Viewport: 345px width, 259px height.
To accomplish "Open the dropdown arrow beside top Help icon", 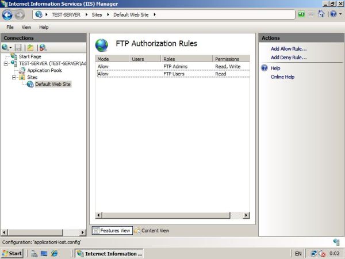I will (340, 14).
